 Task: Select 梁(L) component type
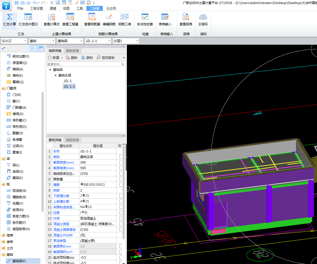coord(16,165)
